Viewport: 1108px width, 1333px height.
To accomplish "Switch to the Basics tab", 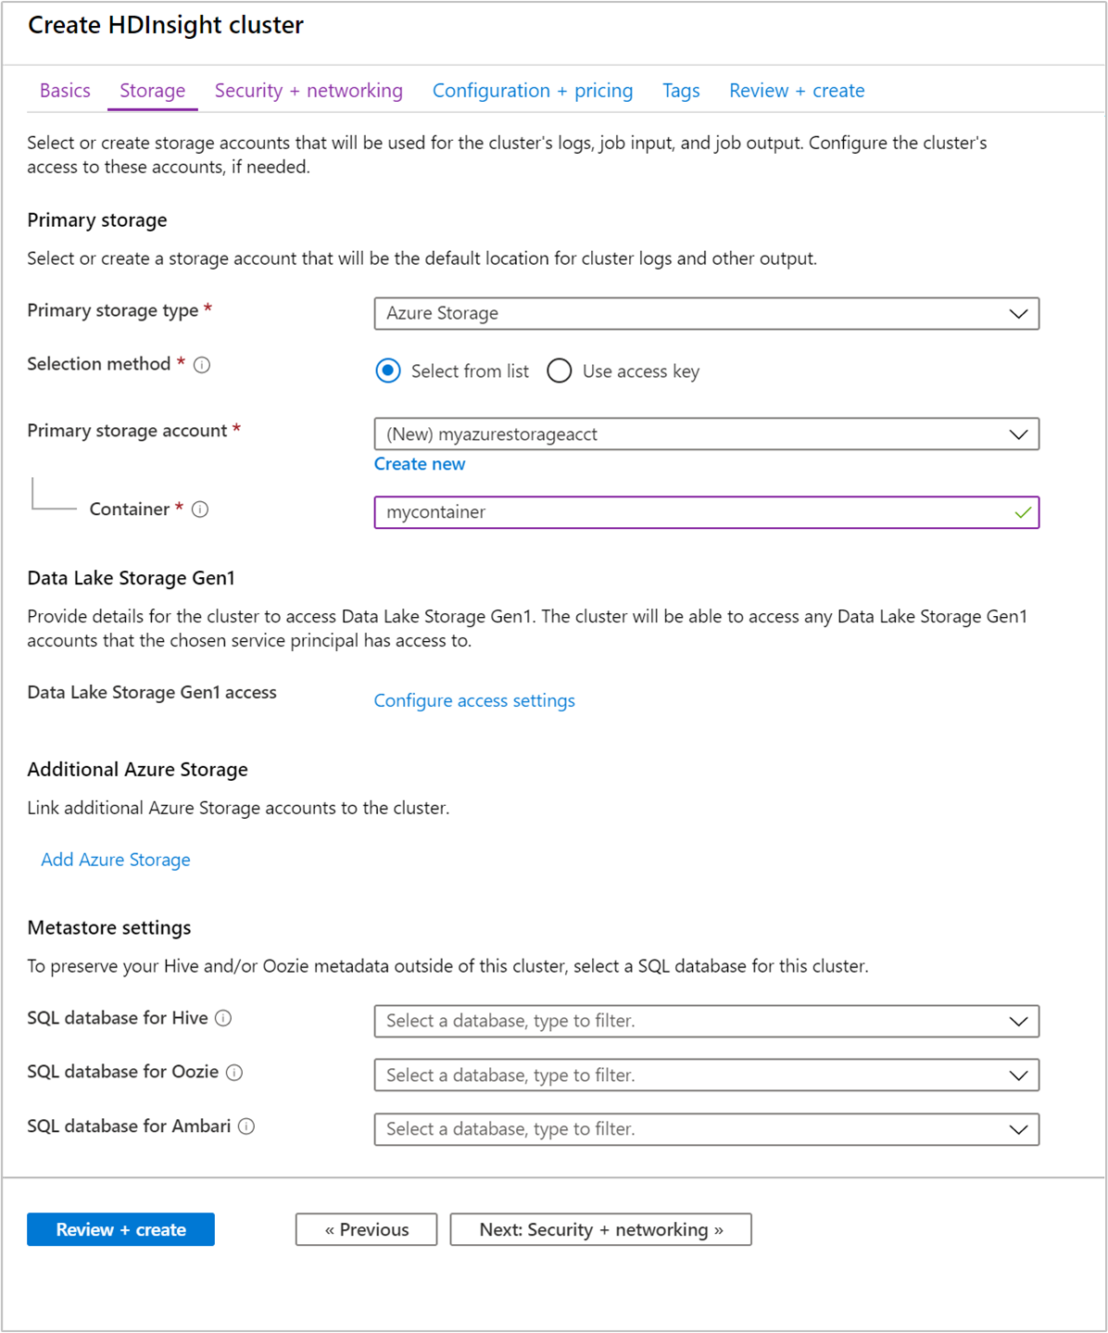I will tap(64, 90).
